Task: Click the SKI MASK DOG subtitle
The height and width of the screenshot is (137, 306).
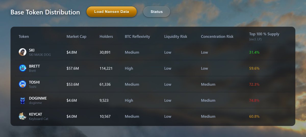Action: 40,55
